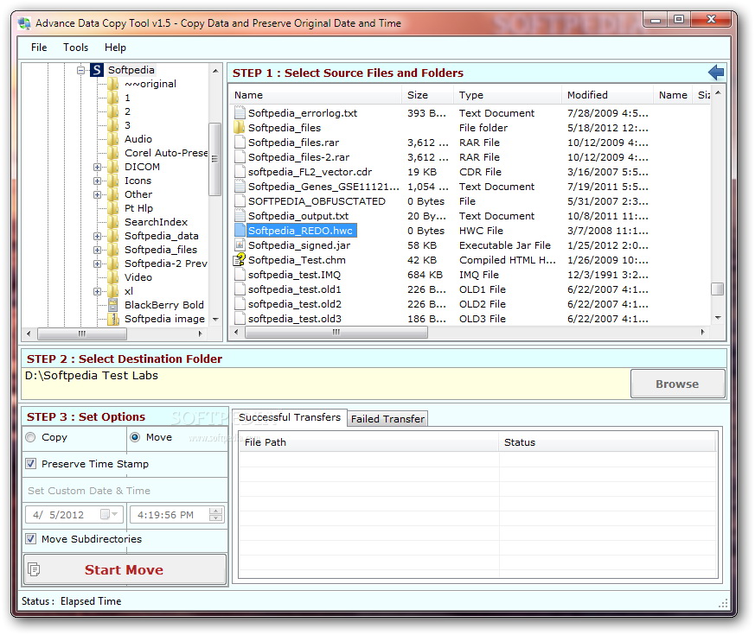Click the destination folder path field
755x635 pixels.
pyautogui.click(x=326, y=384)
